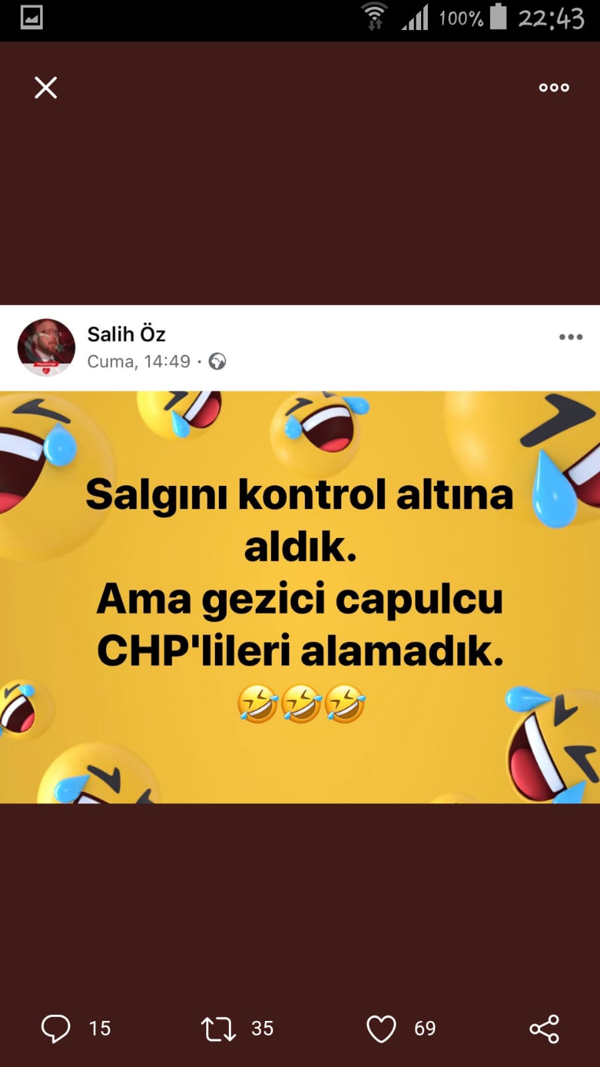Viewport: 600px width, 1067px height.
Task: Tap the Wi-Fi status icon
Action: (374, 17)
